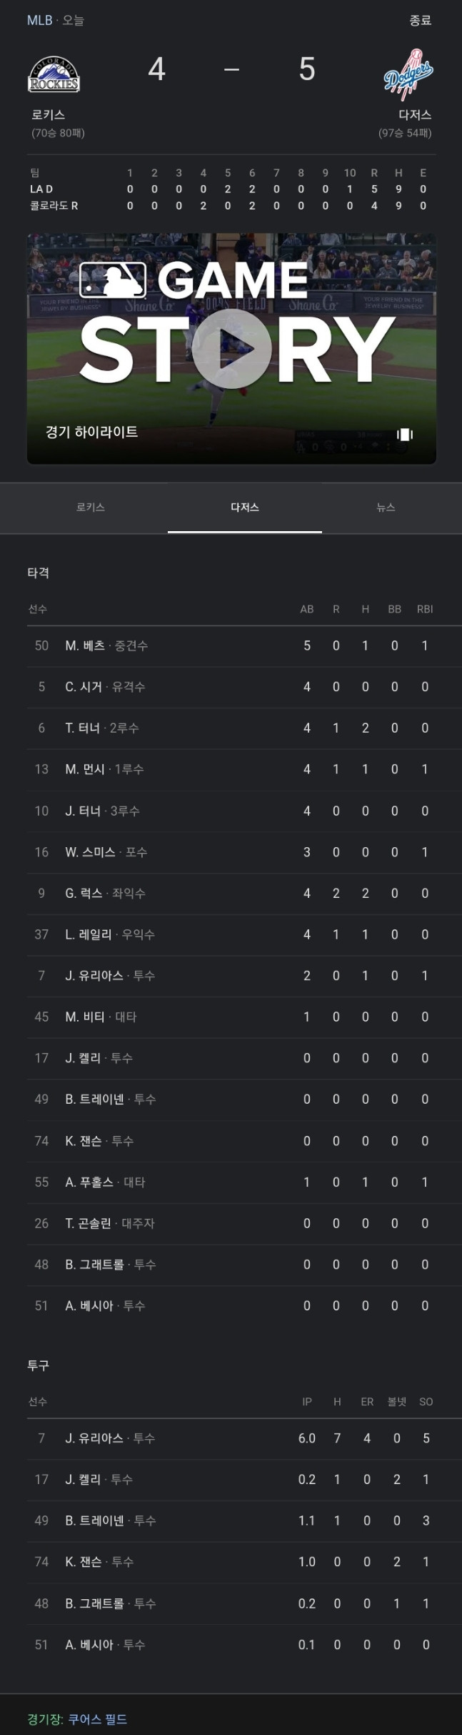Click the 다저스 team name under logo

(x=415, y=114)
